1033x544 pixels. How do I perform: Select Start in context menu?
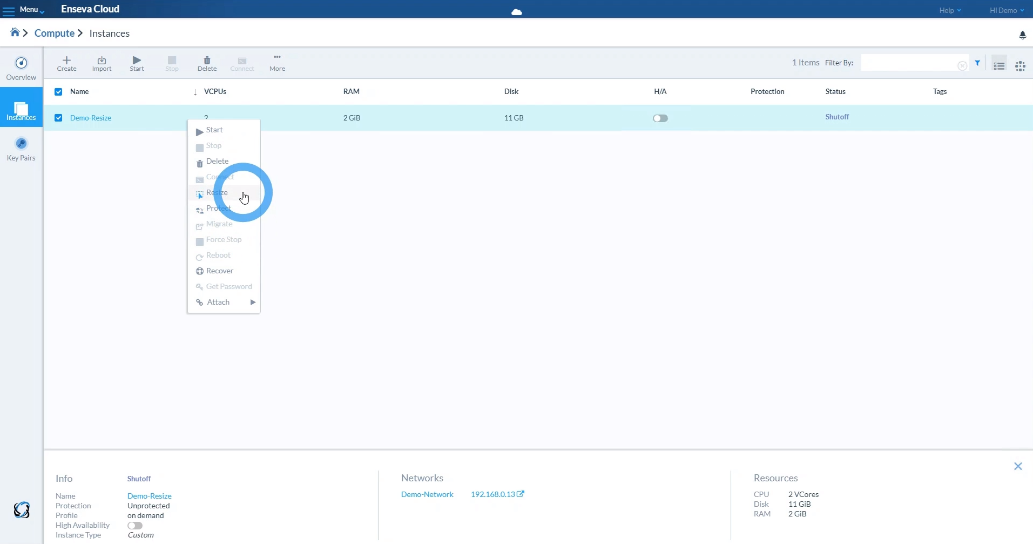(x=224, y=130)
